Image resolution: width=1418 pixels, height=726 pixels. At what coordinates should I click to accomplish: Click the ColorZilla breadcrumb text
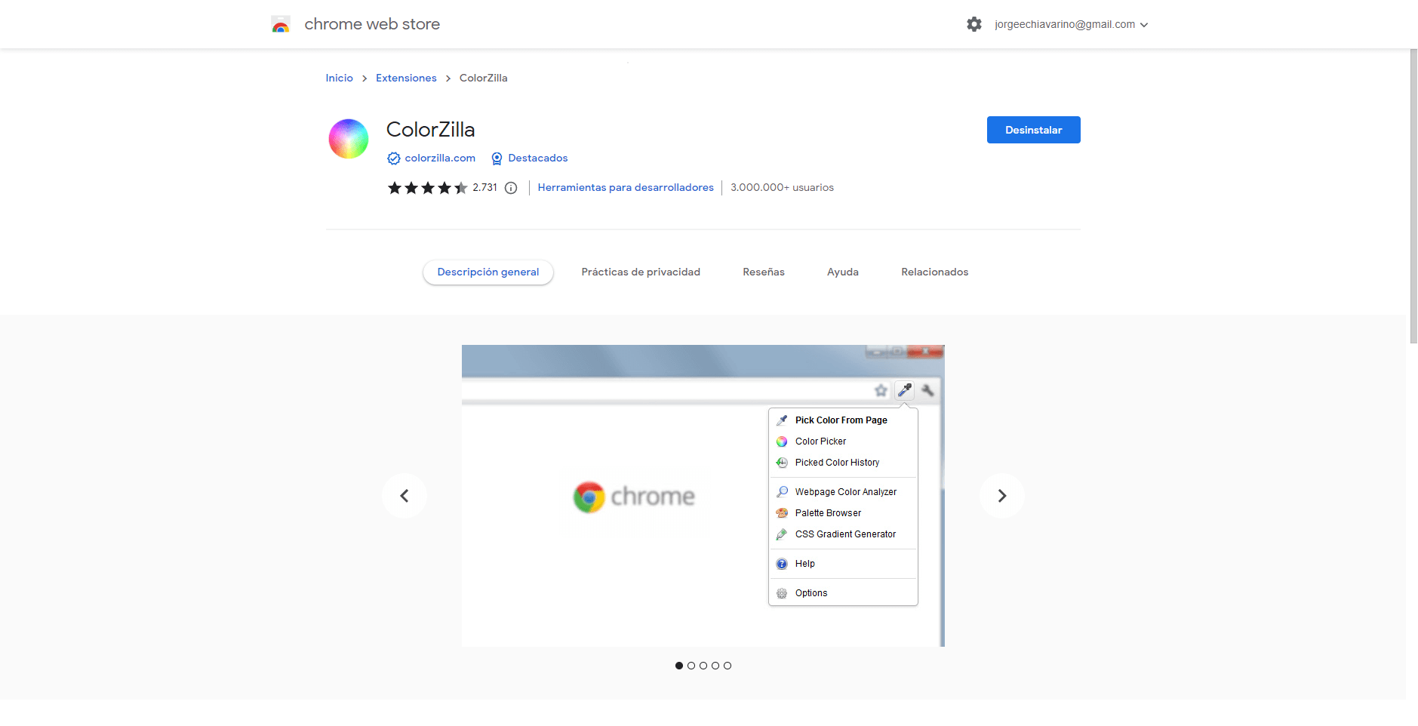coord(484,78)
